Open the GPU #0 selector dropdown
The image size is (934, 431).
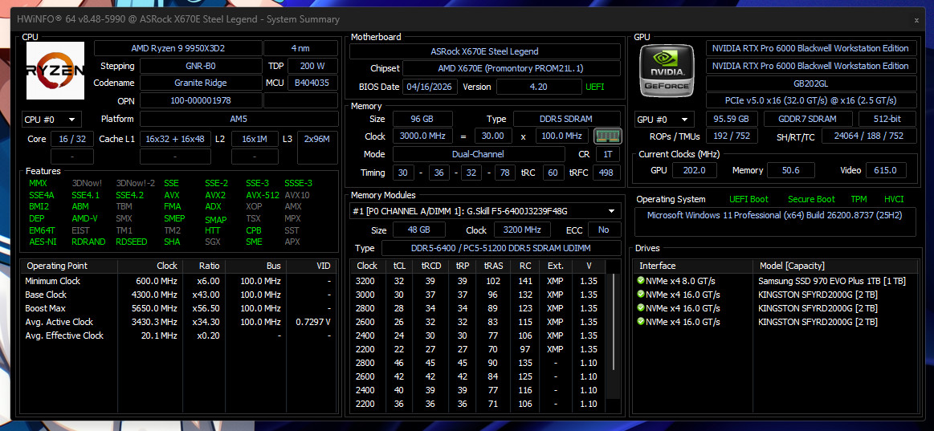[x=665, y=119]
